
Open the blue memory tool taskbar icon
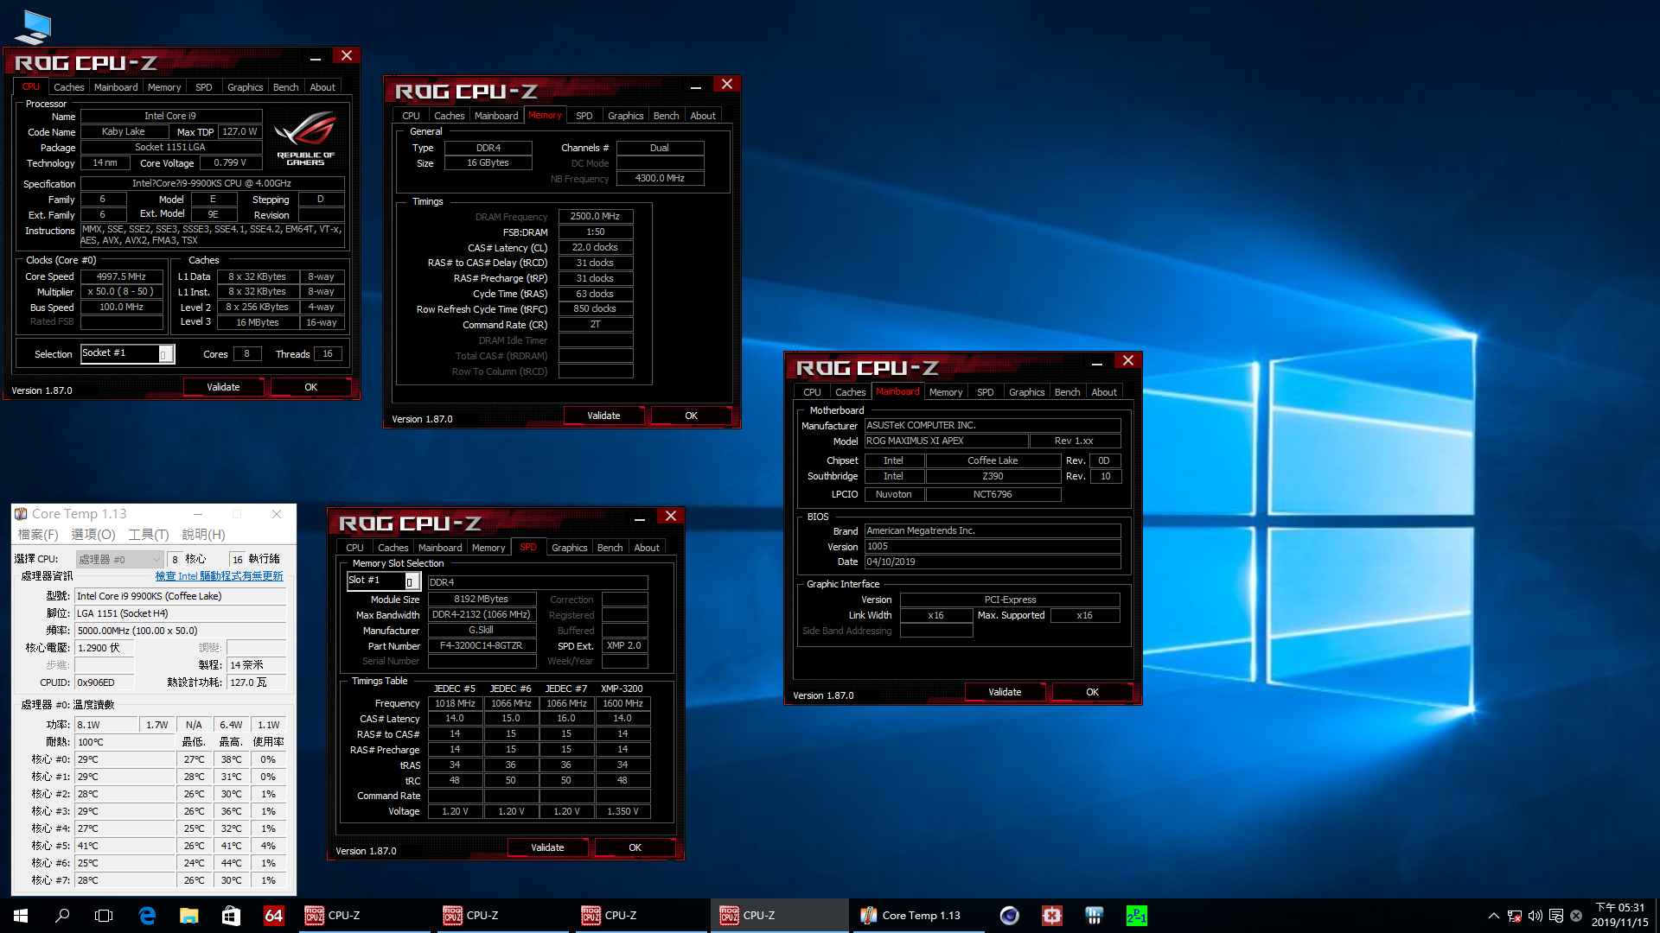click(1094, 916)
